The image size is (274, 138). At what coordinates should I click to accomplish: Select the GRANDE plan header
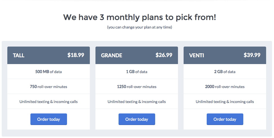tap(137, 55)
